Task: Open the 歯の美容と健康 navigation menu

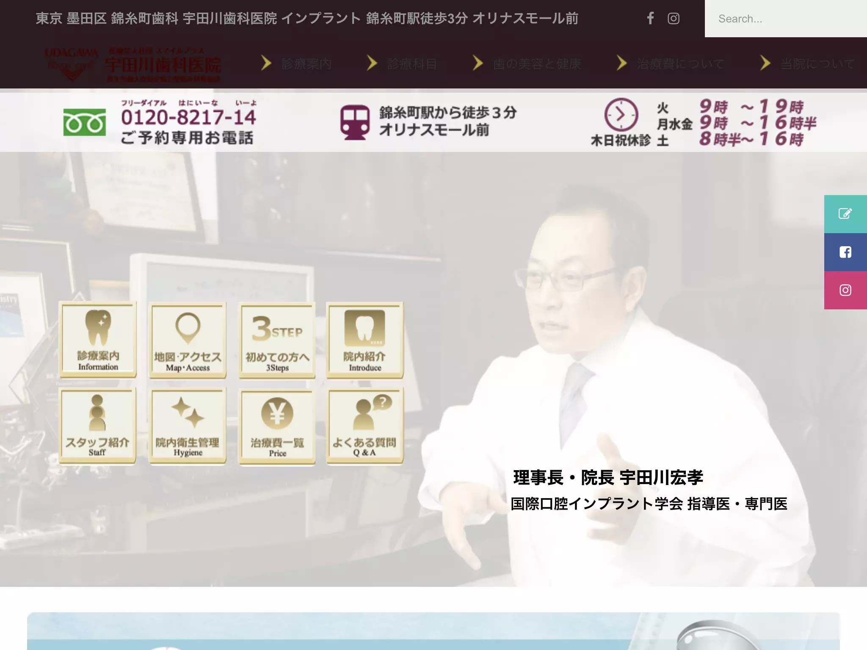Action: tap(537, 64)
